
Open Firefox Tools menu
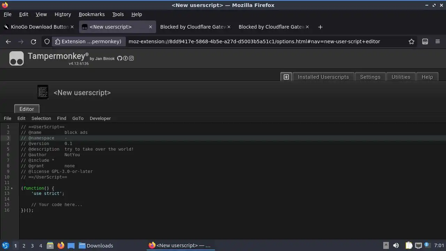[118, 14]
